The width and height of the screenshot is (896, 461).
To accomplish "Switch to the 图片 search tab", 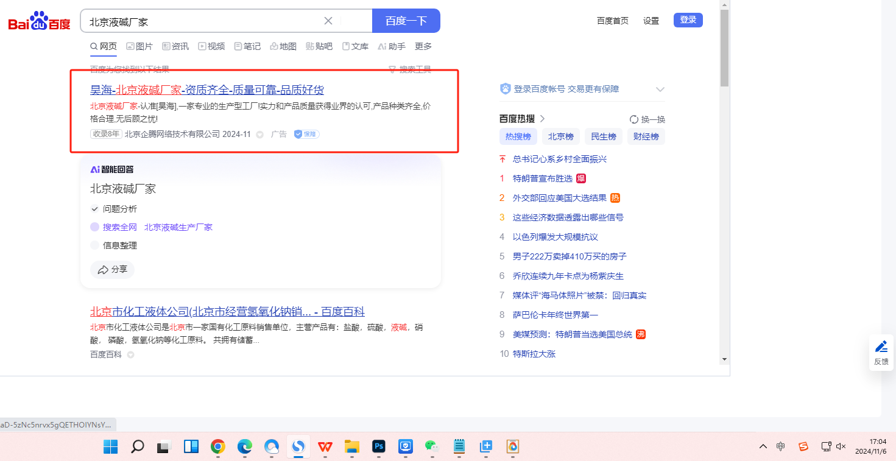I will (x=139, y=46).
